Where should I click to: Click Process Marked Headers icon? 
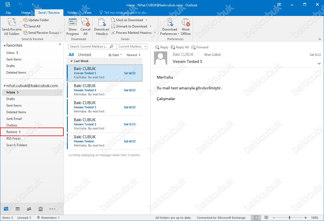tap(113, 32)
